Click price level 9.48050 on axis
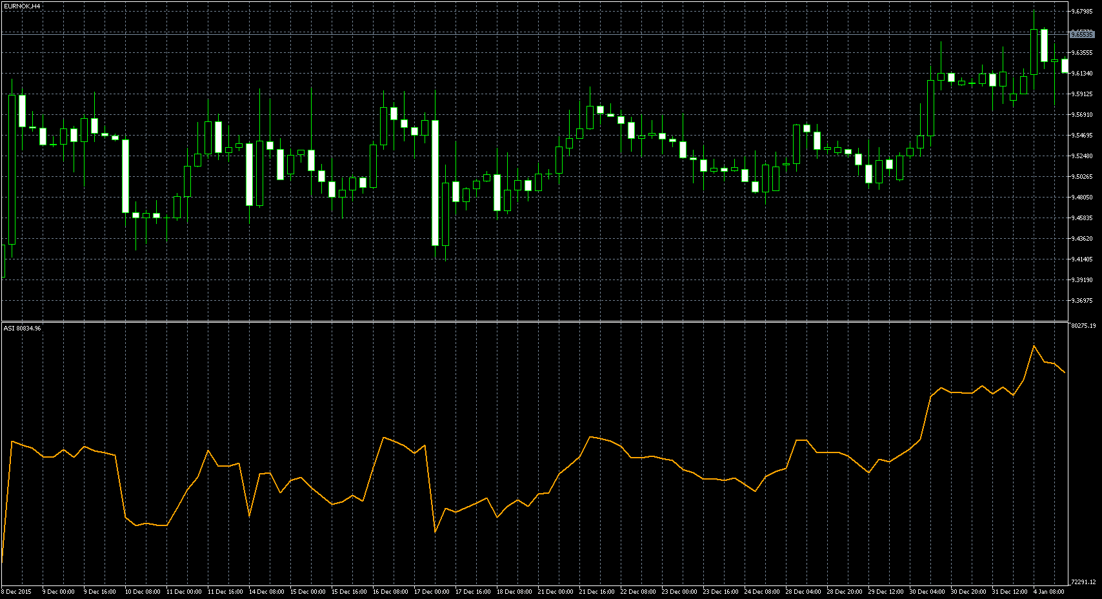This screenshot has height=599, width=1102. (x=1082, y=198)
